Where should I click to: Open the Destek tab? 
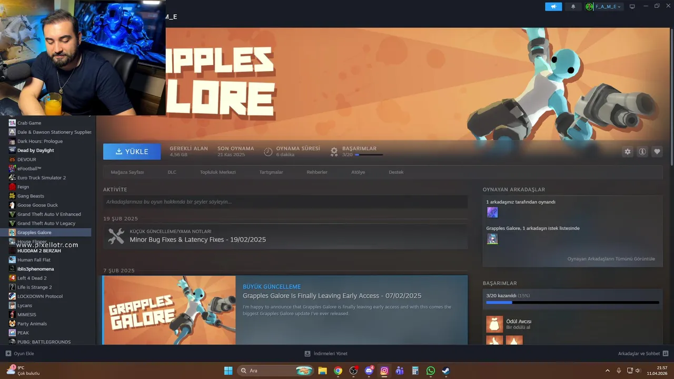click(x=396, y=172)
